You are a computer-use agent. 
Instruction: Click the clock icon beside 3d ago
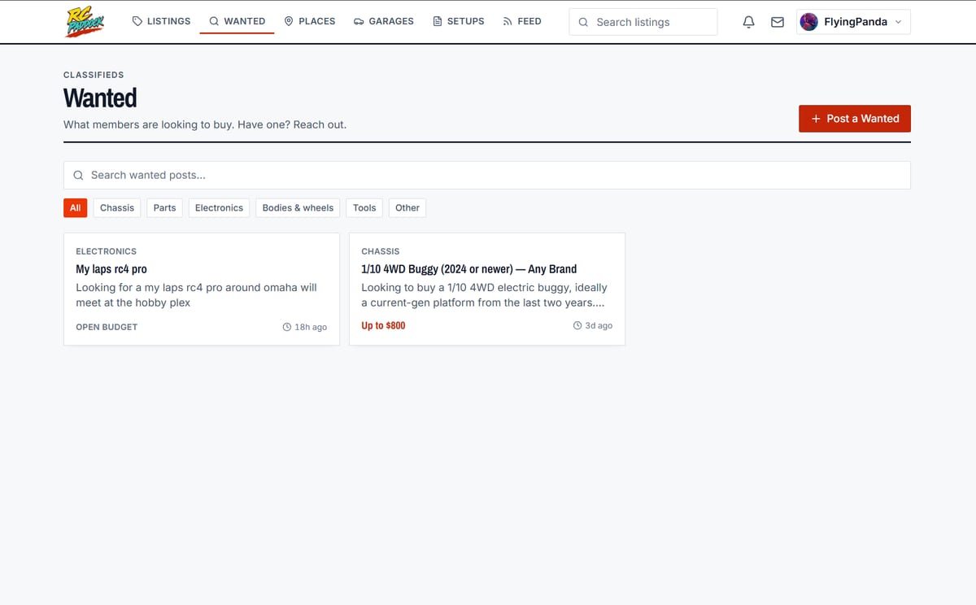(x=577, y=325)
